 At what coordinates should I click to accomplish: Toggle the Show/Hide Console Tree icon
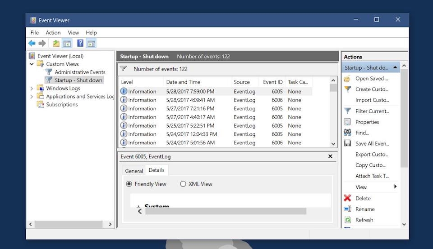tap(67, 43)
